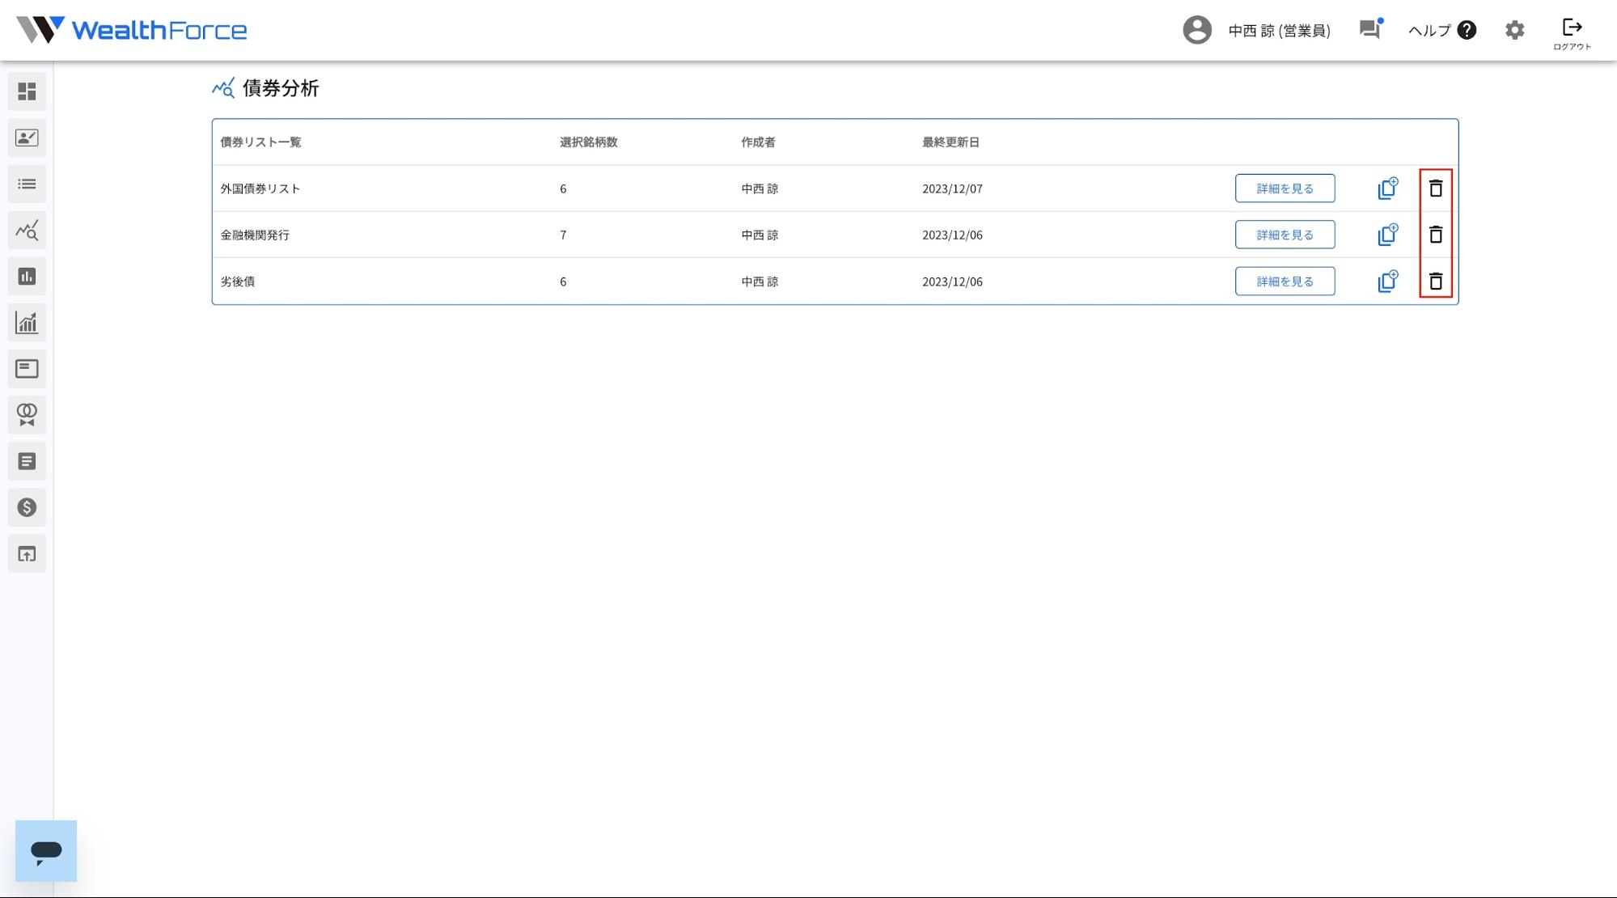Copy the 劣後債 list

click(x=1387, y=282)
